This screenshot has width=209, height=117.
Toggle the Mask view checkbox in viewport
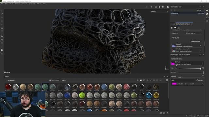tap(5, 72)
